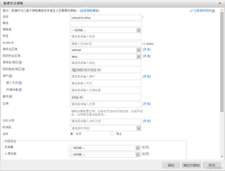Click into the 描述 input field
Screen dimensions: 225x171
tap(106, 24)
